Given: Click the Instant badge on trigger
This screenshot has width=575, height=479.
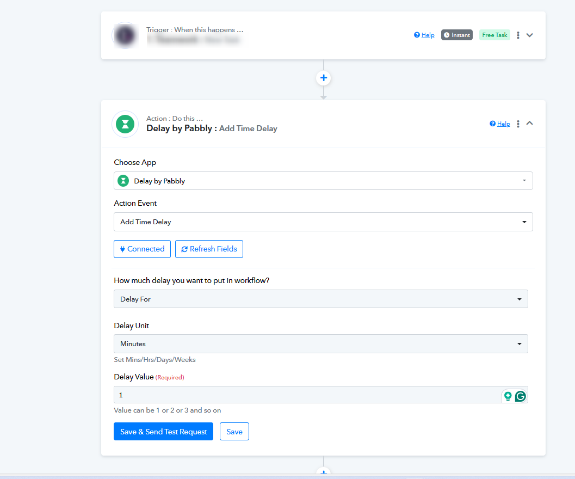Looking at the screenshot, I should [x=456, y=35].
